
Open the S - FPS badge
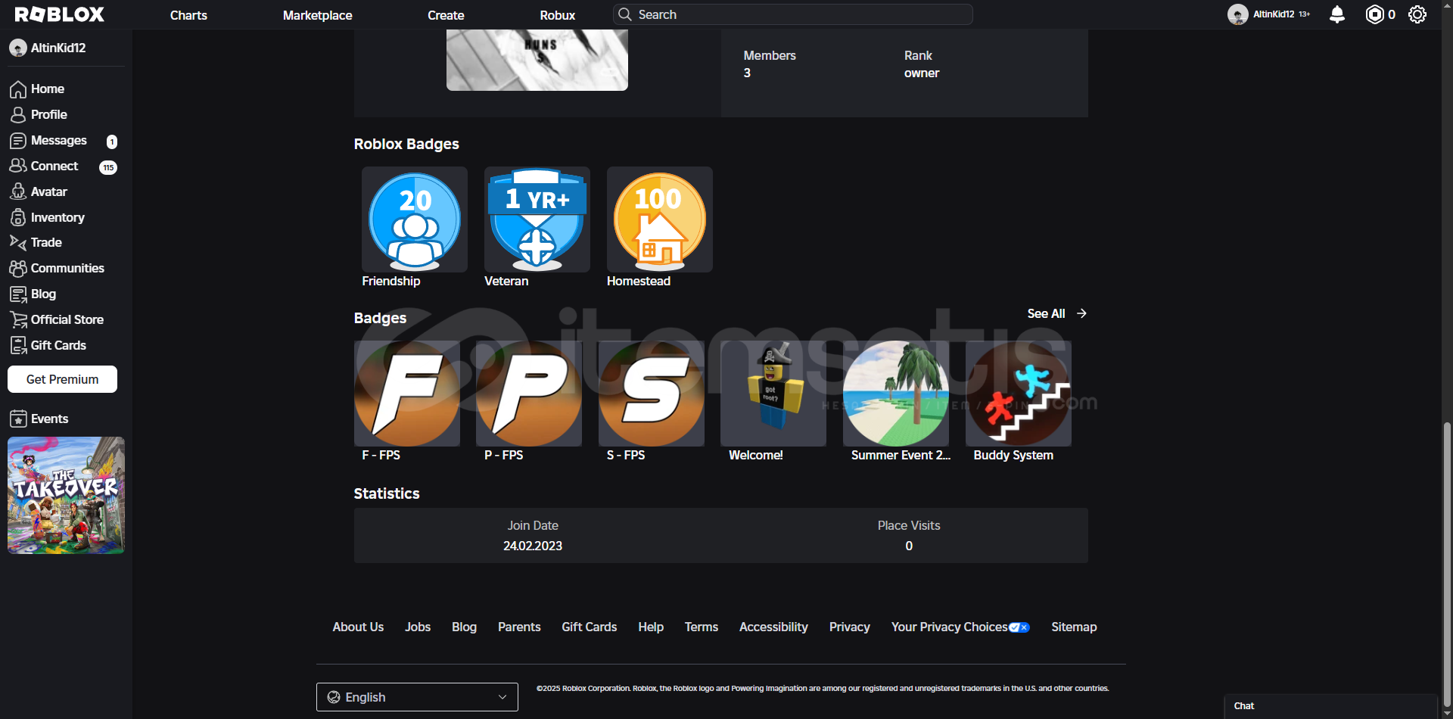(652, 394)
